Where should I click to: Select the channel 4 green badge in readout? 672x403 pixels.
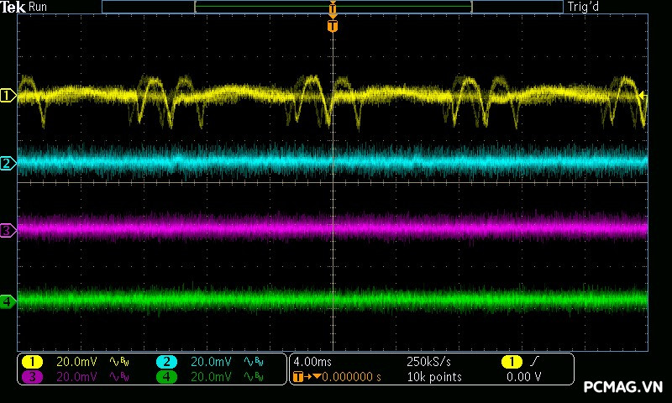point(166,377)
